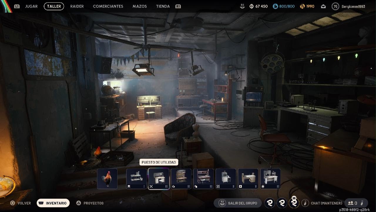This screenshot has height=212, width=376.
Task: Open the Sergiomm1993 player profile name
Action: tap(353, 6)
